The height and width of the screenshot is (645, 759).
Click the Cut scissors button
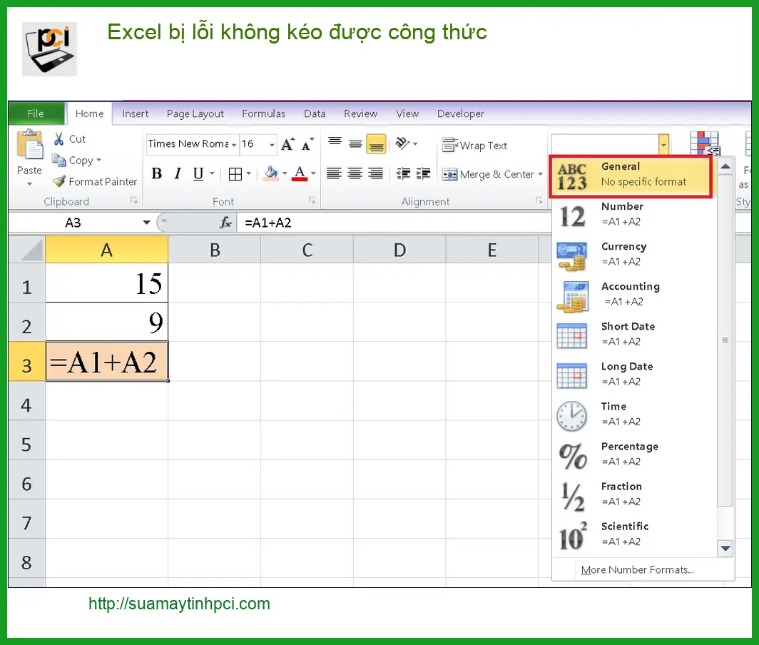69,139
